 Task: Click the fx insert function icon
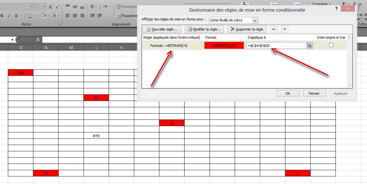point(38,40)
